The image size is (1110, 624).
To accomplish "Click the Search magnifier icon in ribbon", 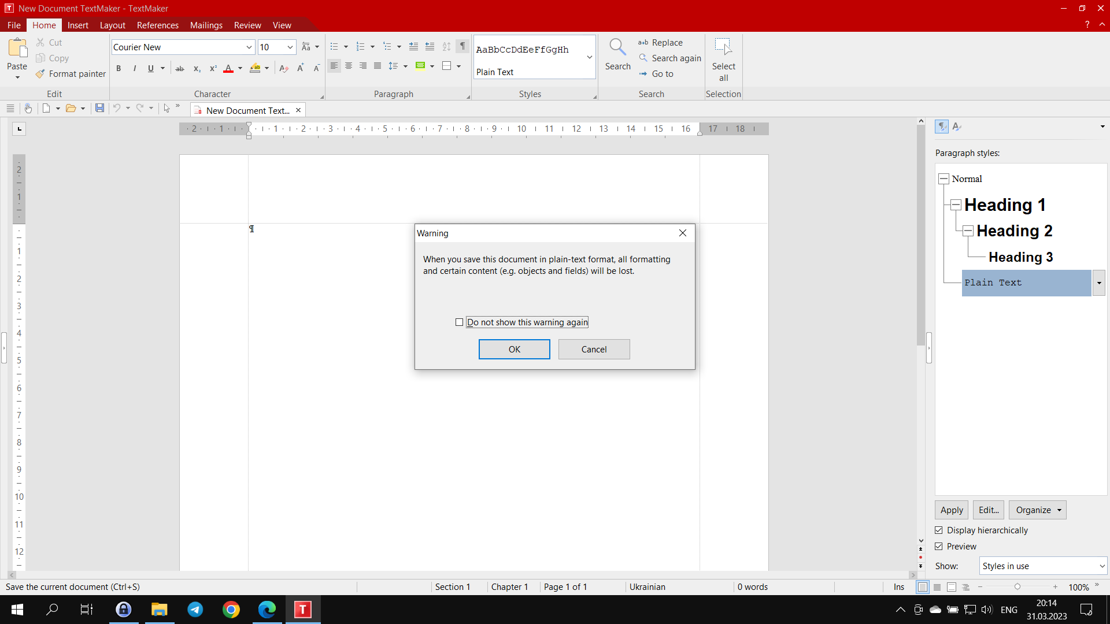I will point(617,47).
